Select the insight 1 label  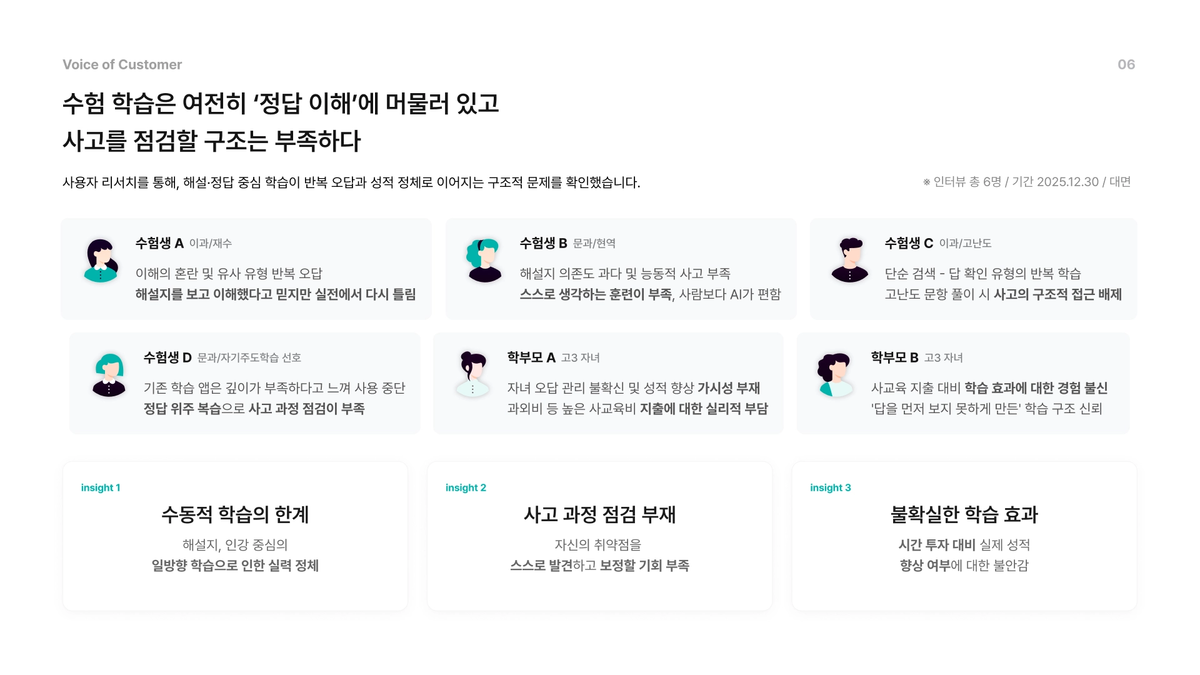point(101,487)
